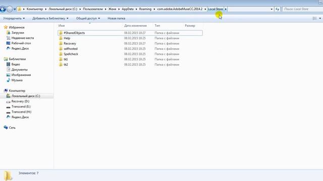Expand the arrow after Roaming breadcrumb
The width and height of the screenshot is (323, 181).
tap(154, 9)
